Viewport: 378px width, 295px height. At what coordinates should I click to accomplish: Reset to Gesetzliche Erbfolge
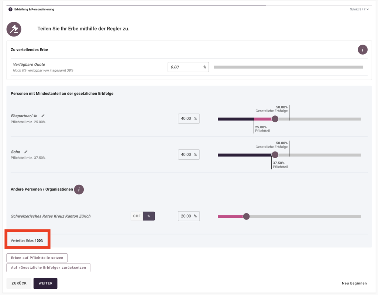tap(48, 267)
